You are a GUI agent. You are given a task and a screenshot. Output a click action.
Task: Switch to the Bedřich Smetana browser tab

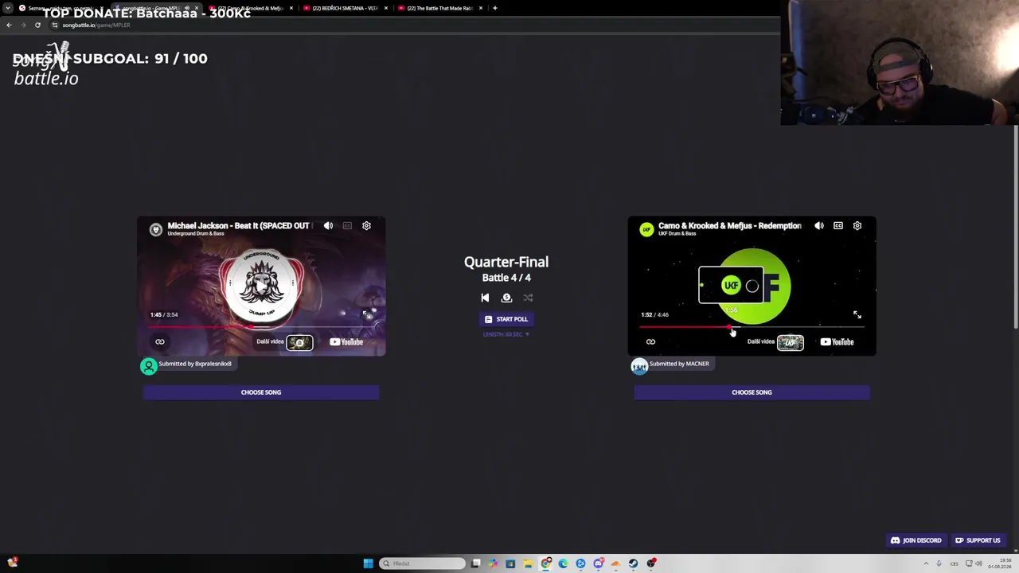click(x=345, y=8)
